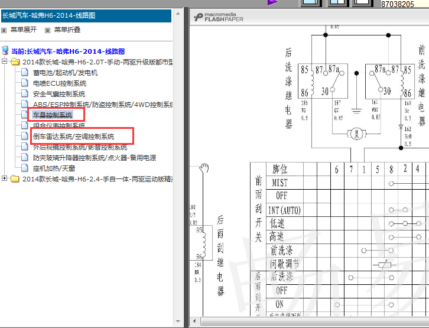
Task: Open 电喷ECU控制系统 diagram
Action: 60,83
